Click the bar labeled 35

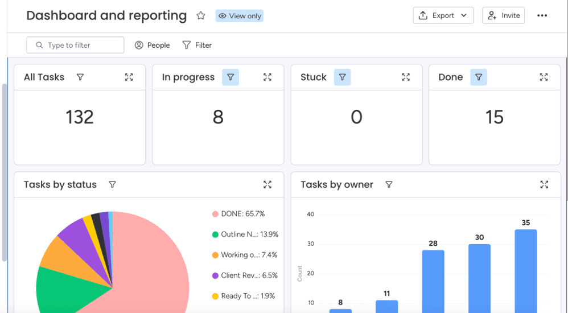(526, 271)
